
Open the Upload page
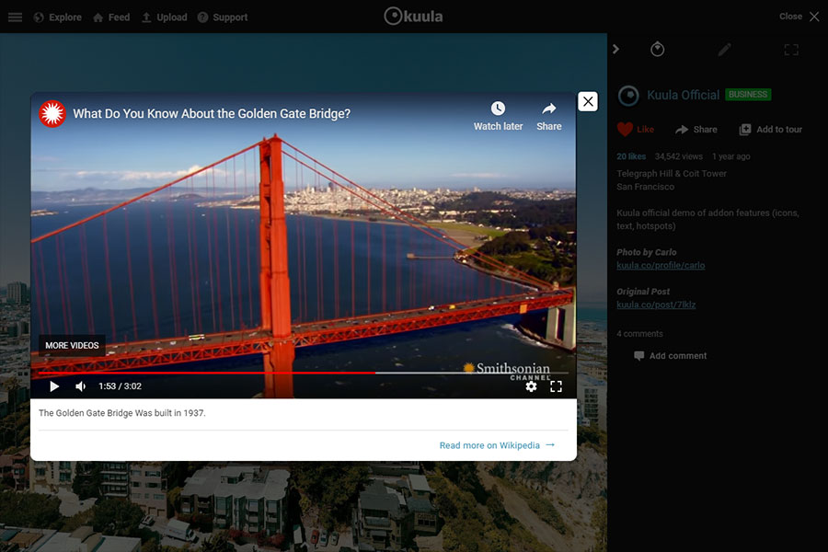pyautogui.click(x=165, y=17)
